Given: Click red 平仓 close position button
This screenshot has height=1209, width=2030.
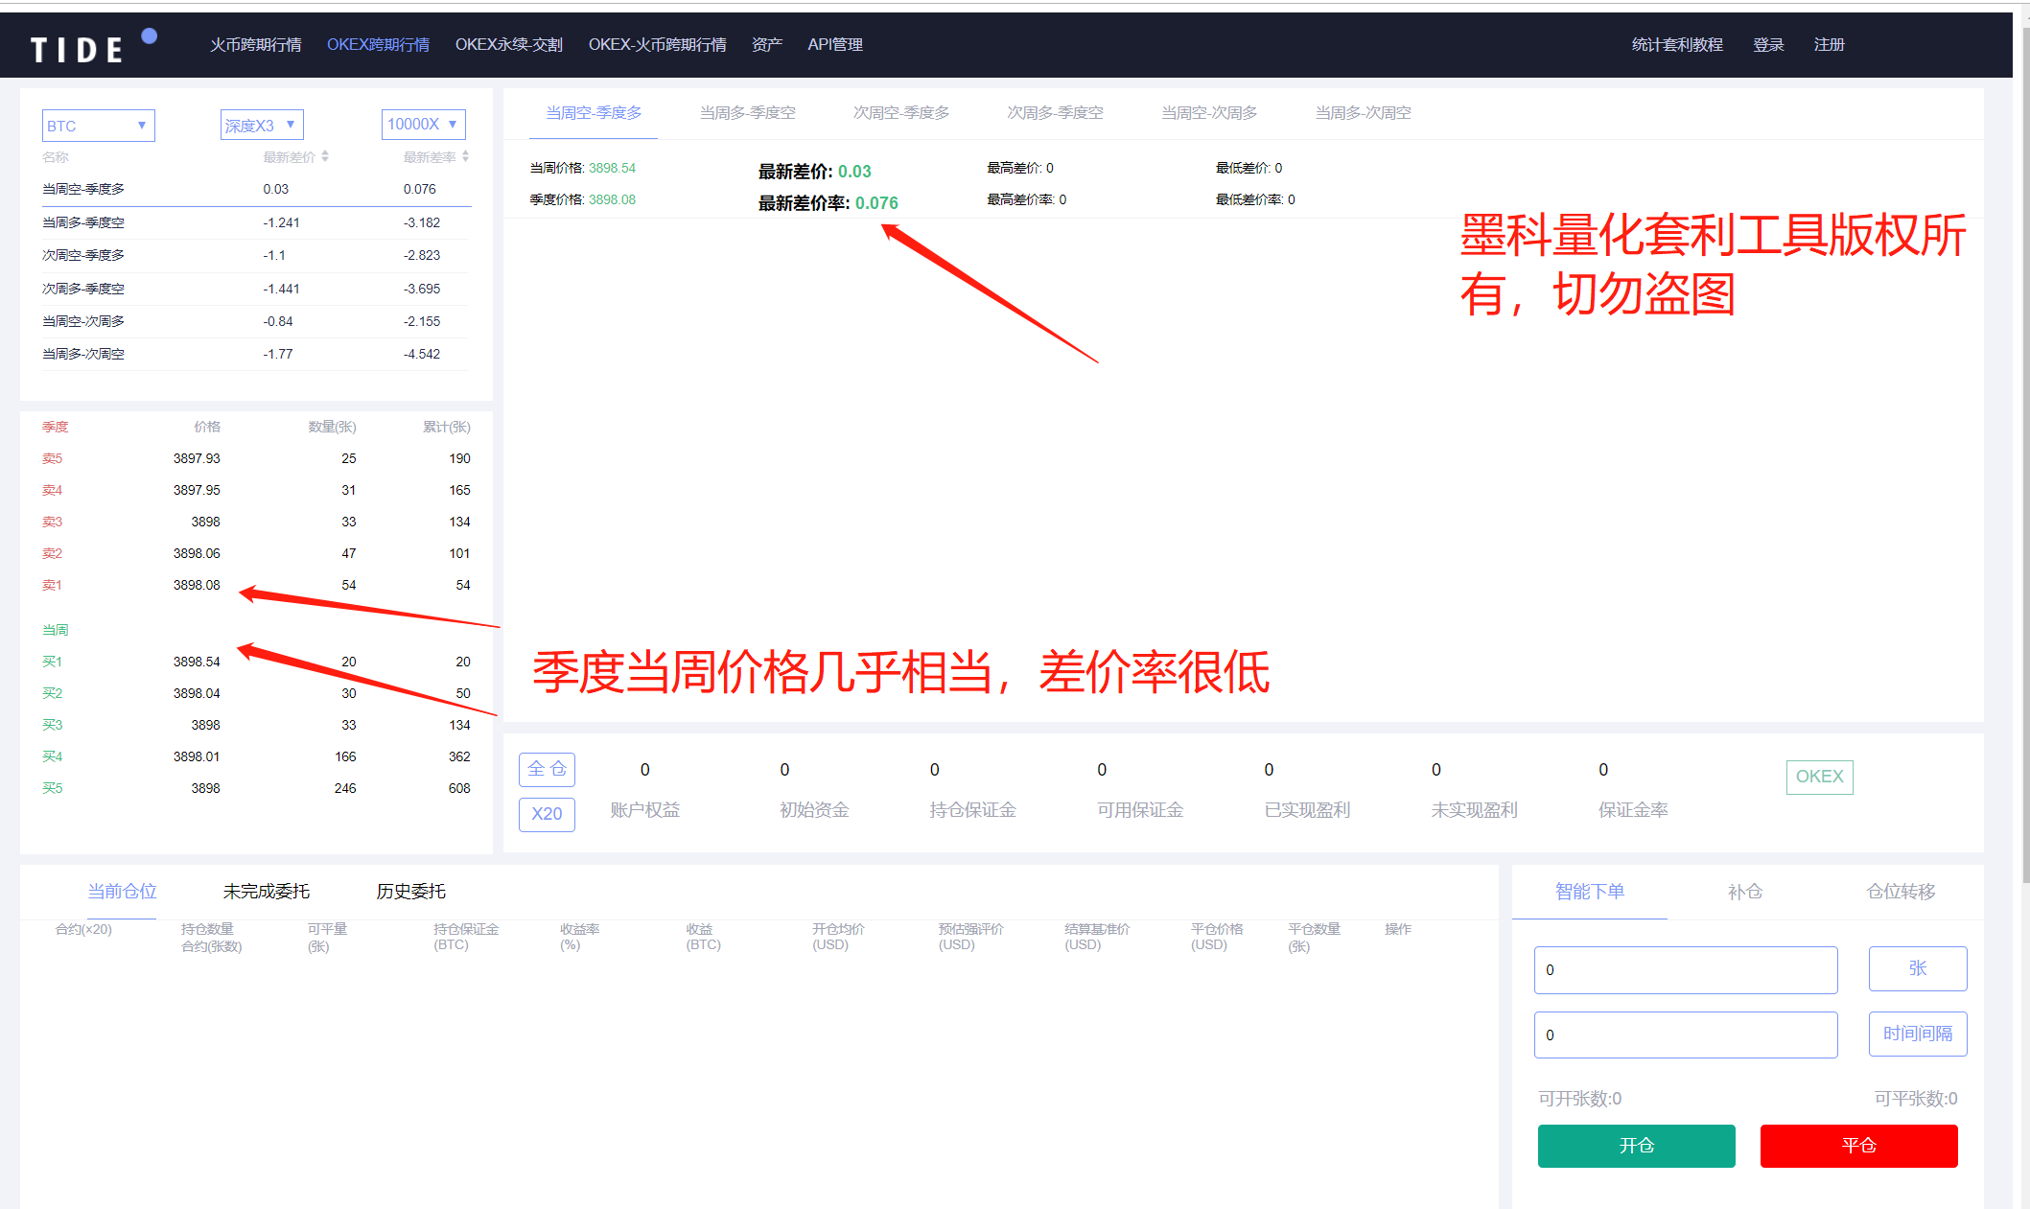Looking at the screenshot, I should click(x=1858, y=1146).
